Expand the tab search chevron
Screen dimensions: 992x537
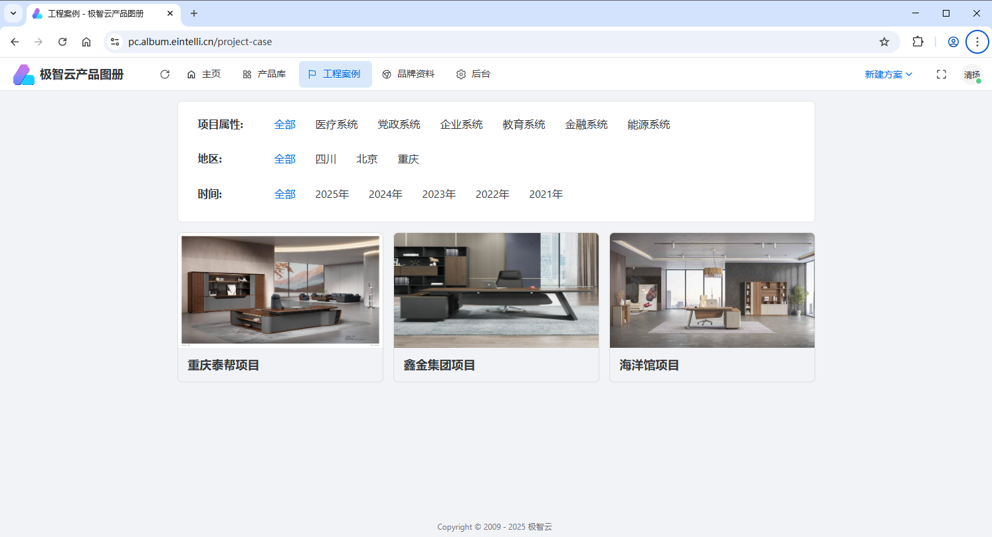click(x=13, y=13)
